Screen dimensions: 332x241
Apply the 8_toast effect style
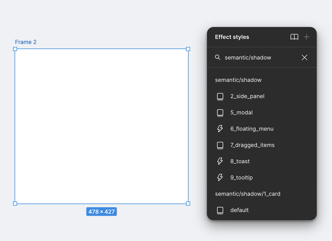pyautogui.click(x=240, y=161)
